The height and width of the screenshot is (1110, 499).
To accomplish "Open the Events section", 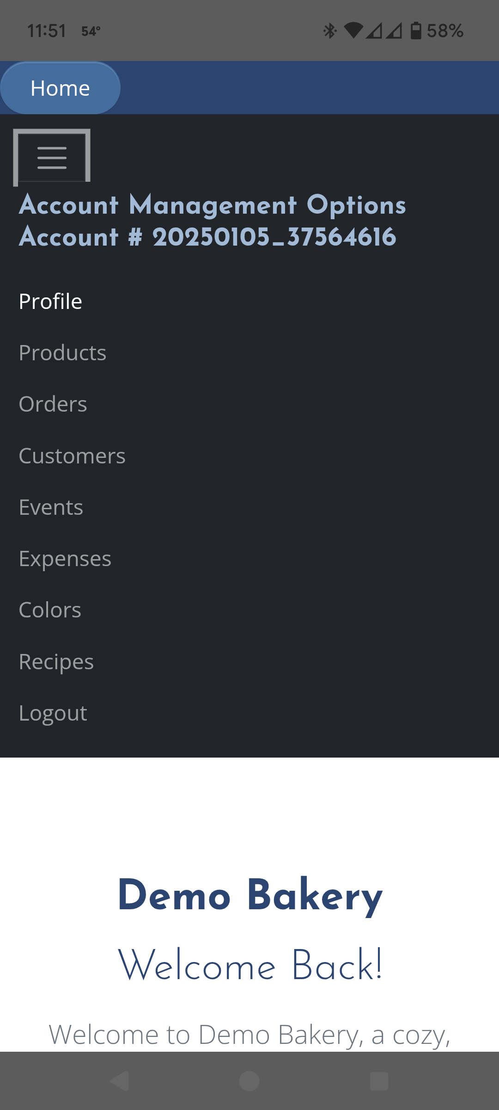I will point(51,507).
